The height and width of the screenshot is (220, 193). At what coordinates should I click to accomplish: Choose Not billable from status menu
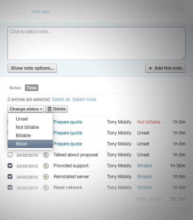pos(30,127)
